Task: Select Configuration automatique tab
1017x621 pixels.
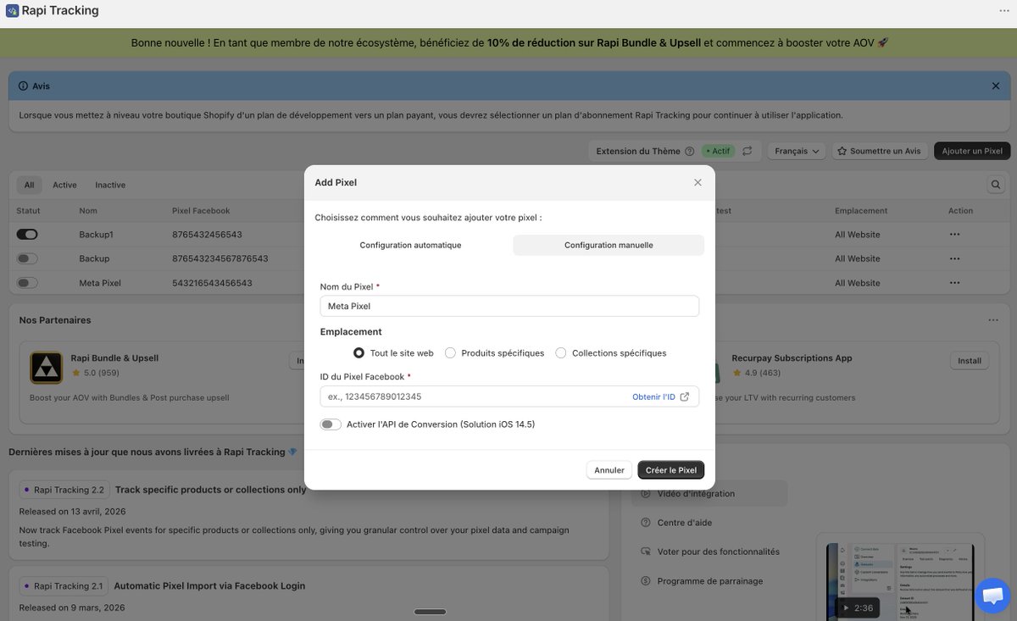Action: click(410, 245)
